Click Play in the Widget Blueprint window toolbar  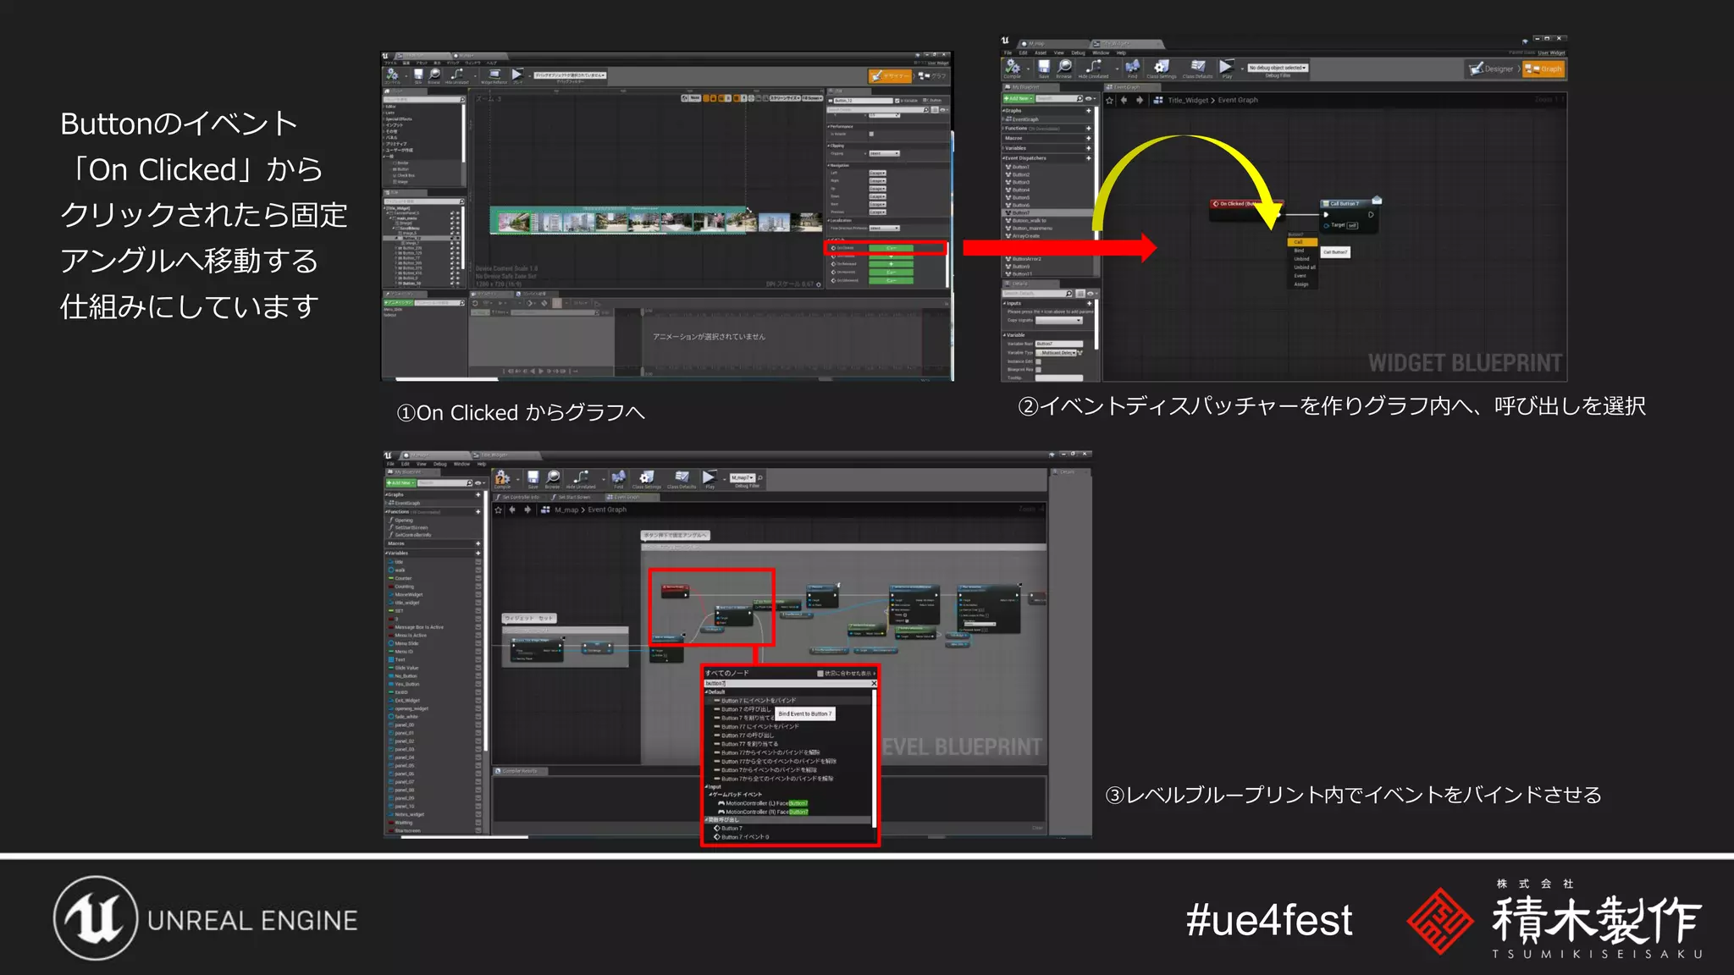point(1226,69)
